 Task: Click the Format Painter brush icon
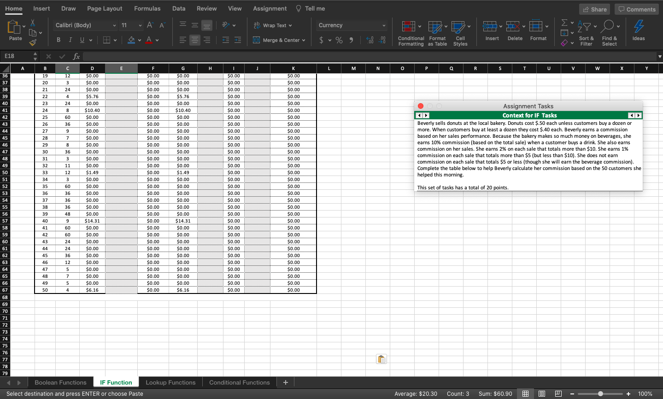(x=33, y=43)
